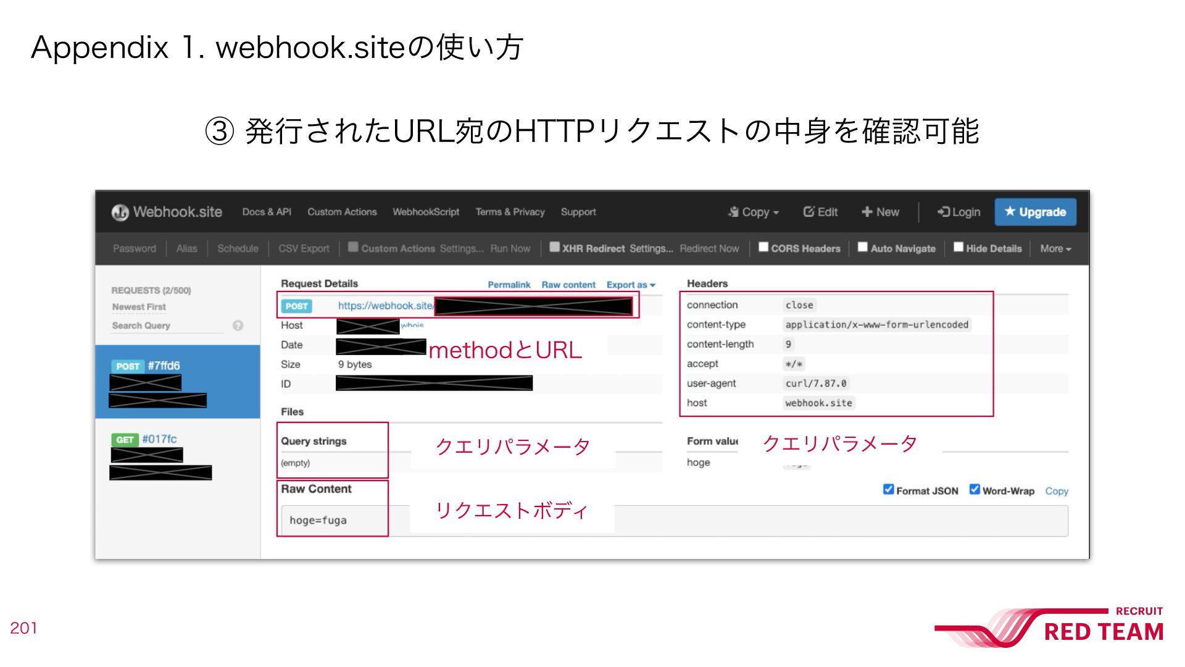
Task: Click the 9 bytes size value
Action: click(355, 364)
